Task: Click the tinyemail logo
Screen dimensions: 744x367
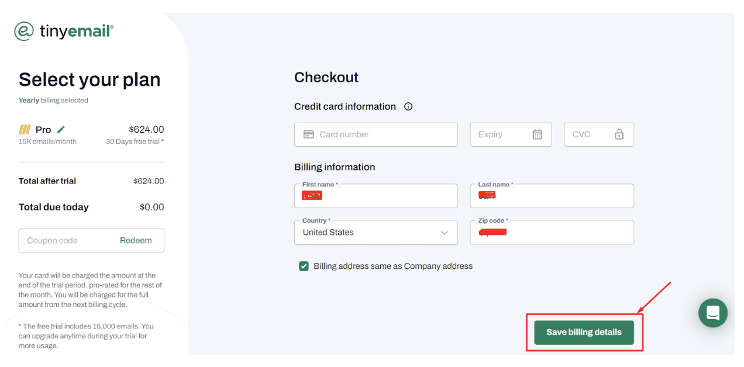Action: 64,32
